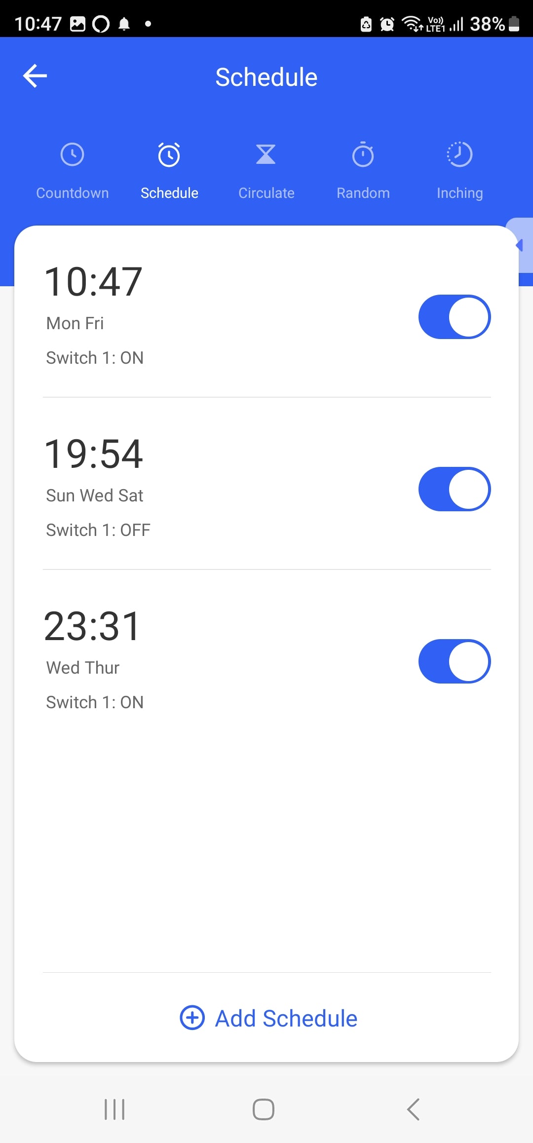
Task: Turn off the 19:54 schedule switch
Action: pos(454,489)
